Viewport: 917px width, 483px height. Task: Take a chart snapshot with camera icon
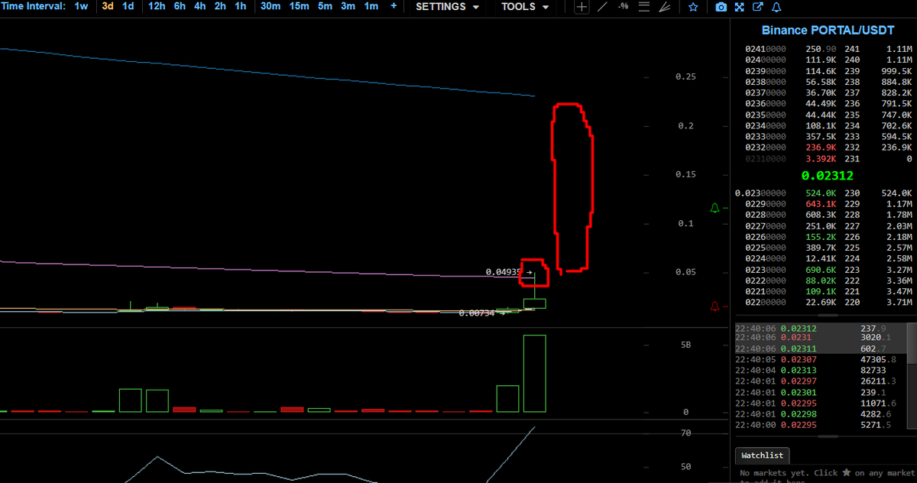pyautogui.click(x=721, y=7)
